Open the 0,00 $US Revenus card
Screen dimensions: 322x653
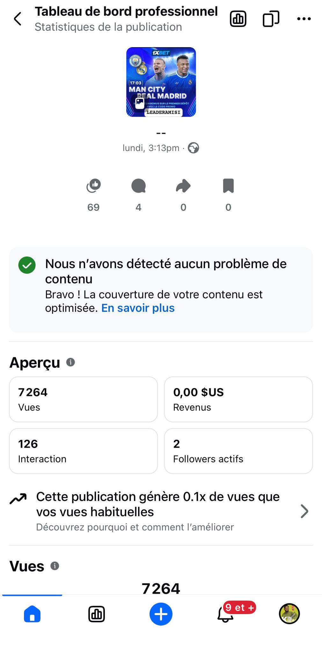pyautogui.click(x=238, y=399)
